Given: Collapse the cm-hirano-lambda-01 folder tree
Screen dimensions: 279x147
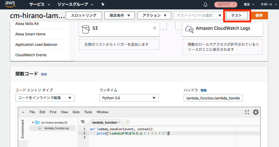Looking at the screenshot, I should pos(33,123).
